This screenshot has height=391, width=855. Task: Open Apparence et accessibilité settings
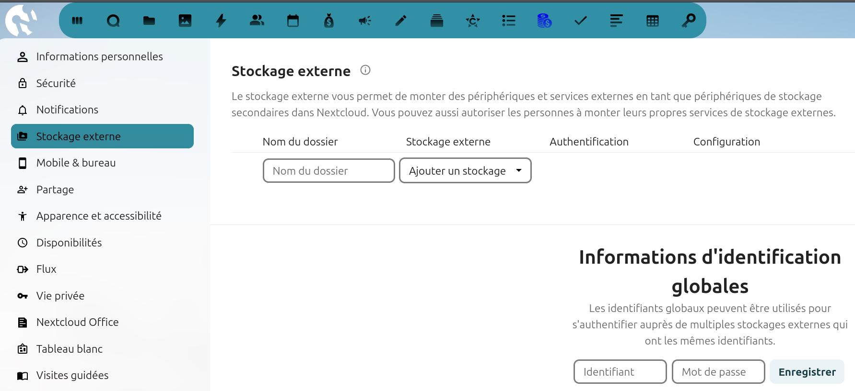102,216
